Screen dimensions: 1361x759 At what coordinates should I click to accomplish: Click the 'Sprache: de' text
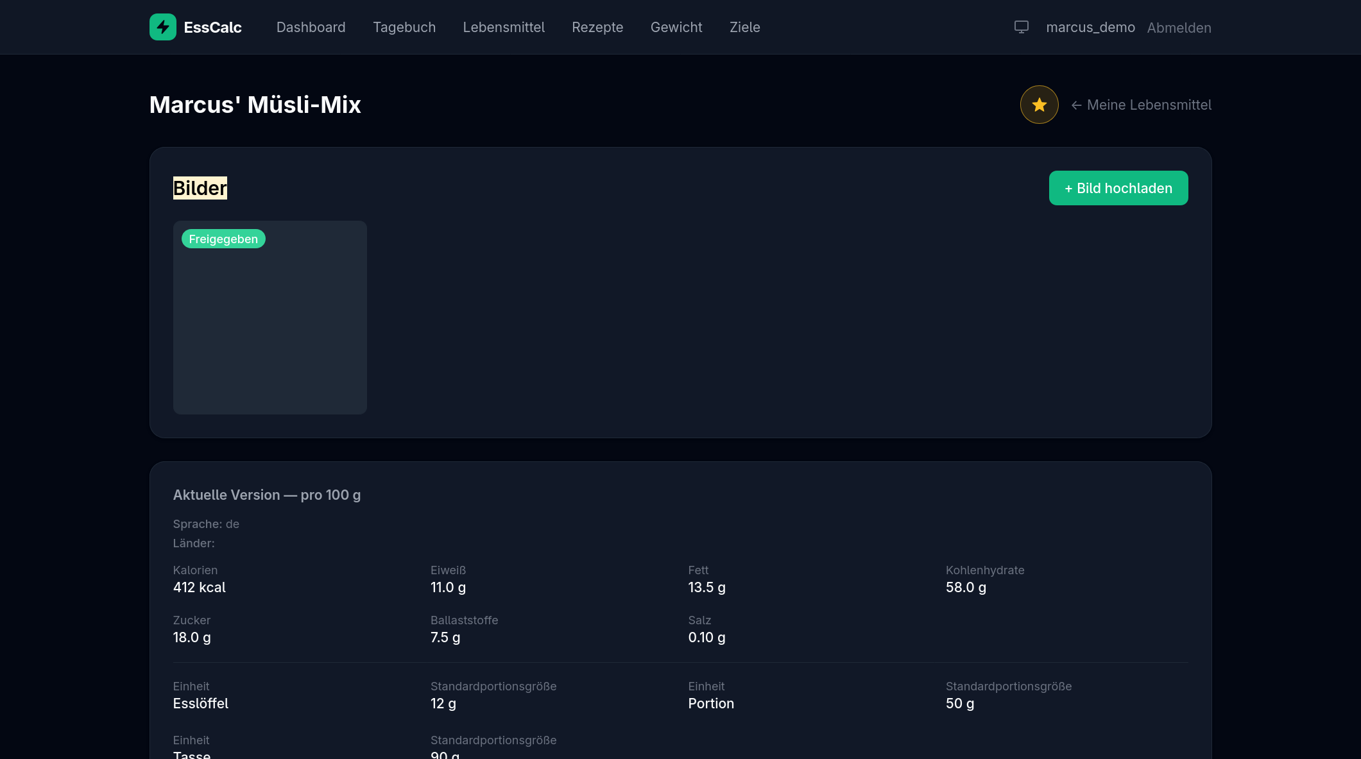(206, 524)
